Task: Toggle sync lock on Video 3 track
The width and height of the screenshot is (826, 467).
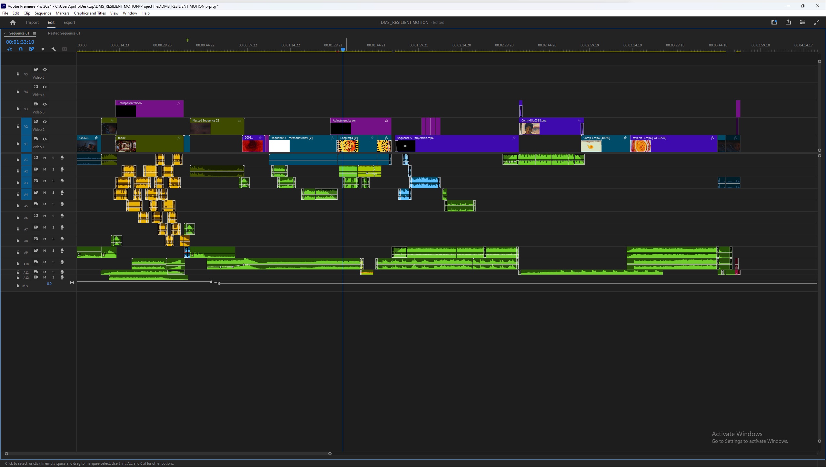Action: pos(36,104)
